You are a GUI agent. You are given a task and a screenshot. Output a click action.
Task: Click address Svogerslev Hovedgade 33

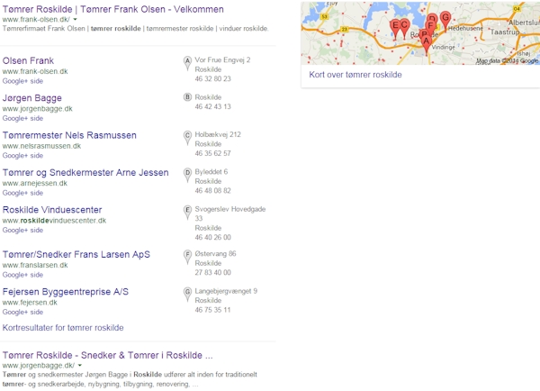click(x=230, y=214)
